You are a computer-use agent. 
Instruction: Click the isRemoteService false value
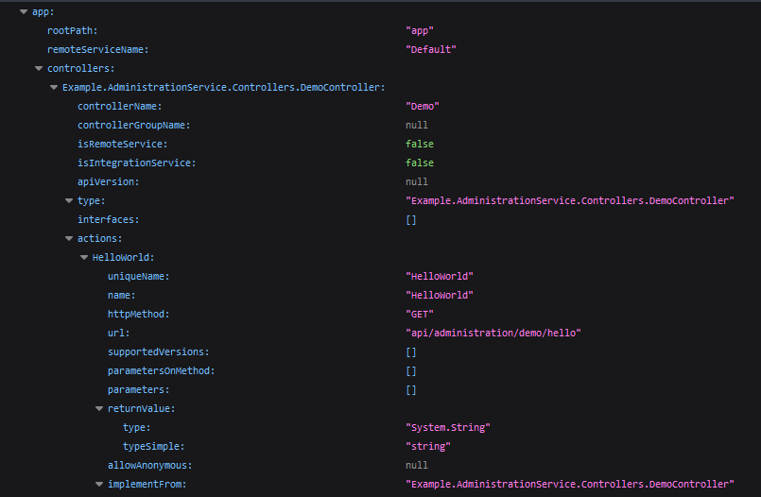click(x=419, y=145)
